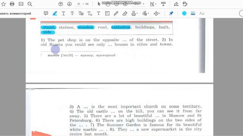Click the highlighted word "cathedral"

coord(121,27)
